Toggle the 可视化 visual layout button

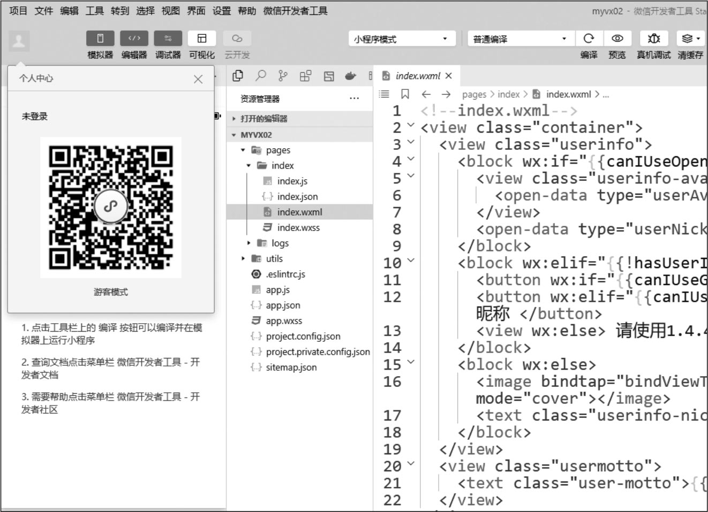pyautogui.click(x=202, y=39)
